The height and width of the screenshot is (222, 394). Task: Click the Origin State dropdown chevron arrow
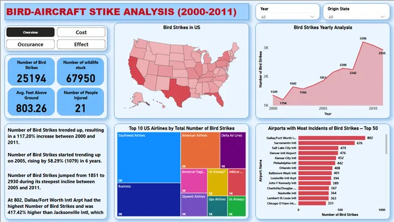(x=382, y=17)
